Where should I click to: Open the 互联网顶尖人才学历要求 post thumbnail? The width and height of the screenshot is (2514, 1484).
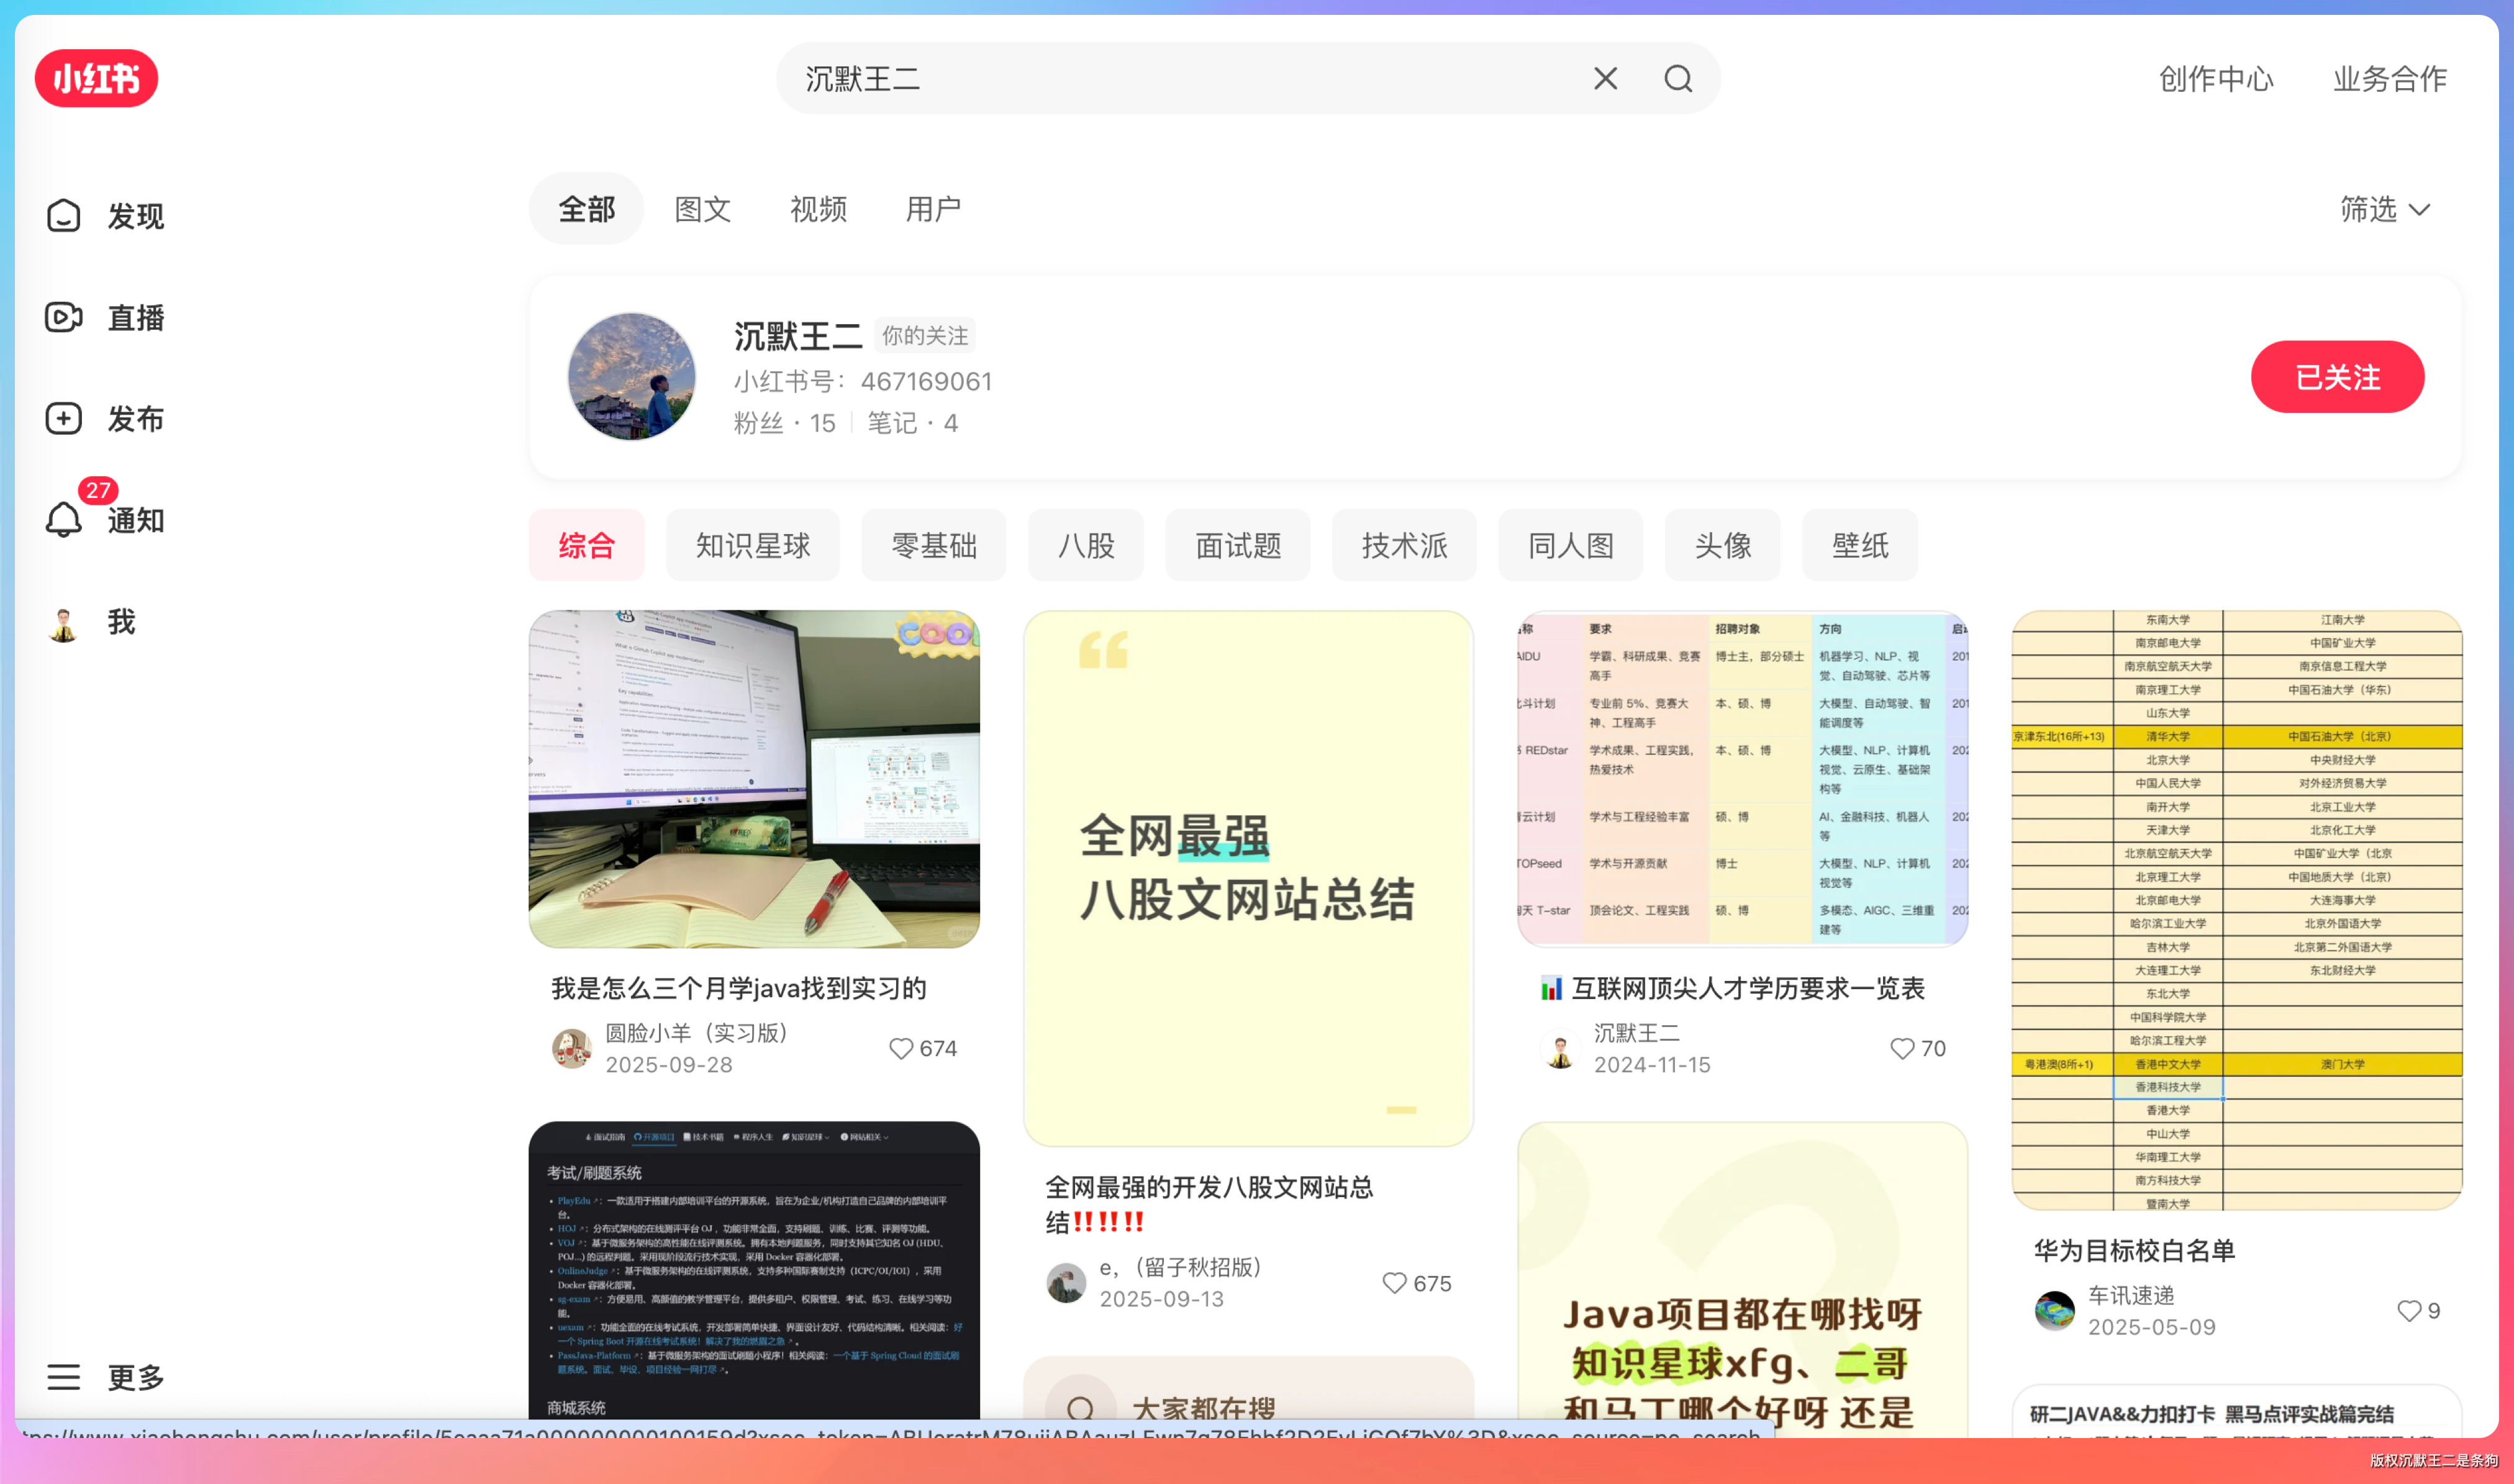coord(1741,779)
